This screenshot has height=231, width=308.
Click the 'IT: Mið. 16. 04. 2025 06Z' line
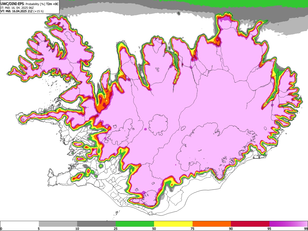click(x=17, y=8)
